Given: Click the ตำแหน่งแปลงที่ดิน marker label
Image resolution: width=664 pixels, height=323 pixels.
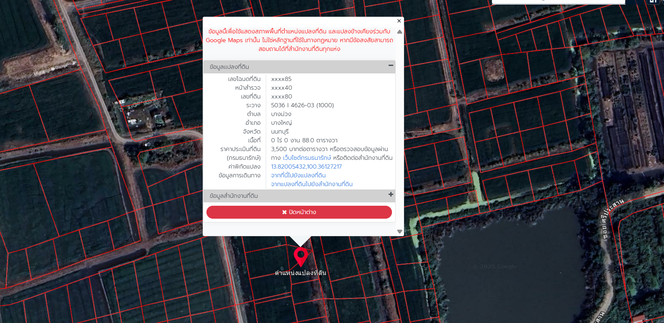Looking at the screenshot, I should tap(300, 273).
